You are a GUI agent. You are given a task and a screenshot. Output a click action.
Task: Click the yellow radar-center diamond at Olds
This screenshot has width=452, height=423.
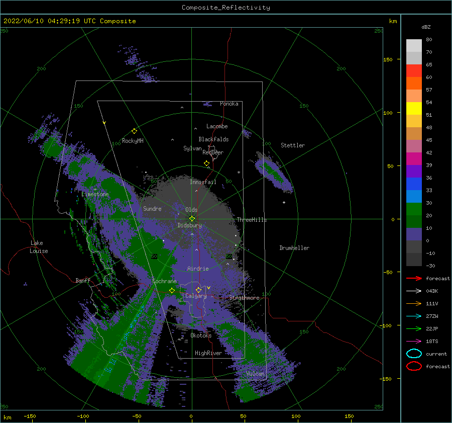coord(192,219)
